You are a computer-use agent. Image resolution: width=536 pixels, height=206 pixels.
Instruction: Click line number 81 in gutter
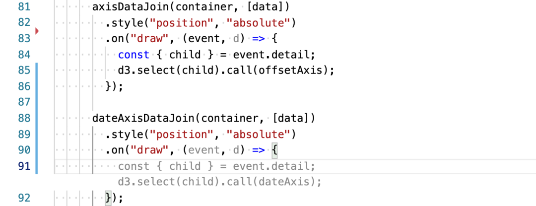24,7
